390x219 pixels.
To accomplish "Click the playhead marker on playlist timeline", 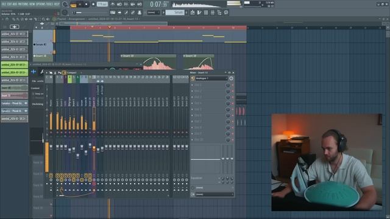I will click(110, 27).
